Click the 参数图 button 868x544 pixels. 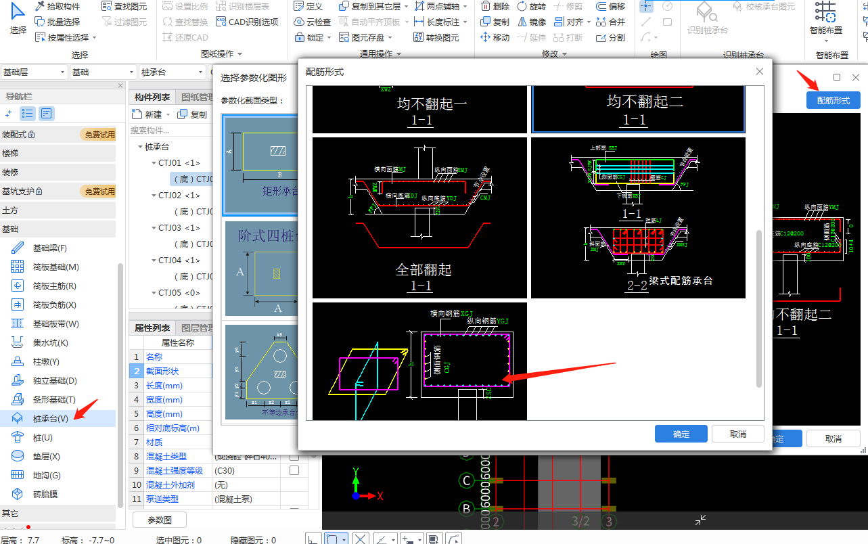point(159,520)
